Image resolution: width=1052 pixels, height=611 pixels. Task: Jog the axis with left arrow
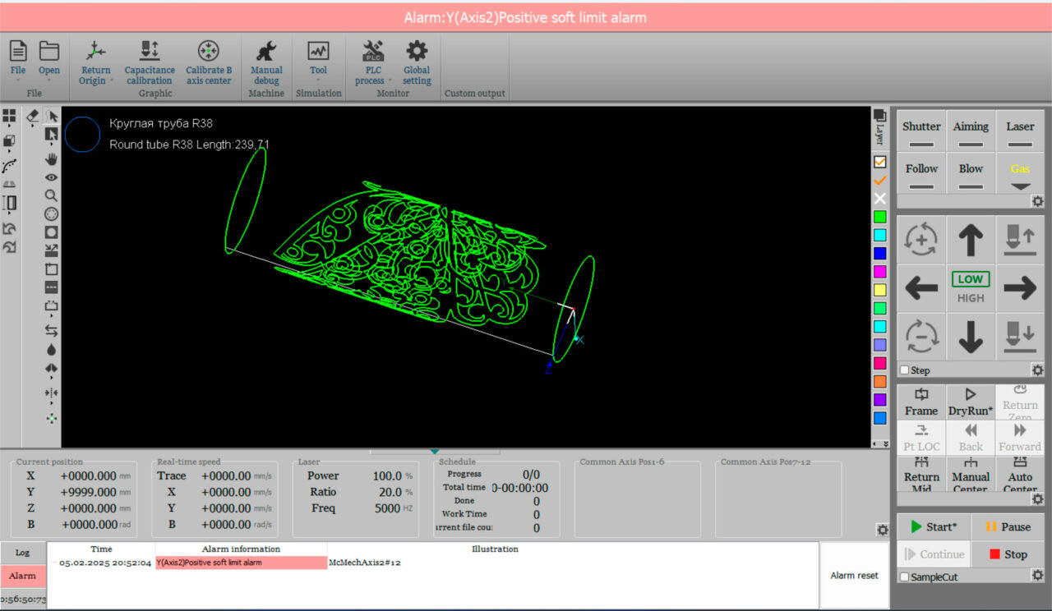pos(921,288)
